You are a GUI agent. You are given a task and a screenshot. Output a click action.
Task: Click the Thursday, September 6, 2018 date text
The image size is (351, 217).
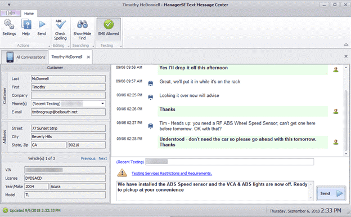point(295,211)
